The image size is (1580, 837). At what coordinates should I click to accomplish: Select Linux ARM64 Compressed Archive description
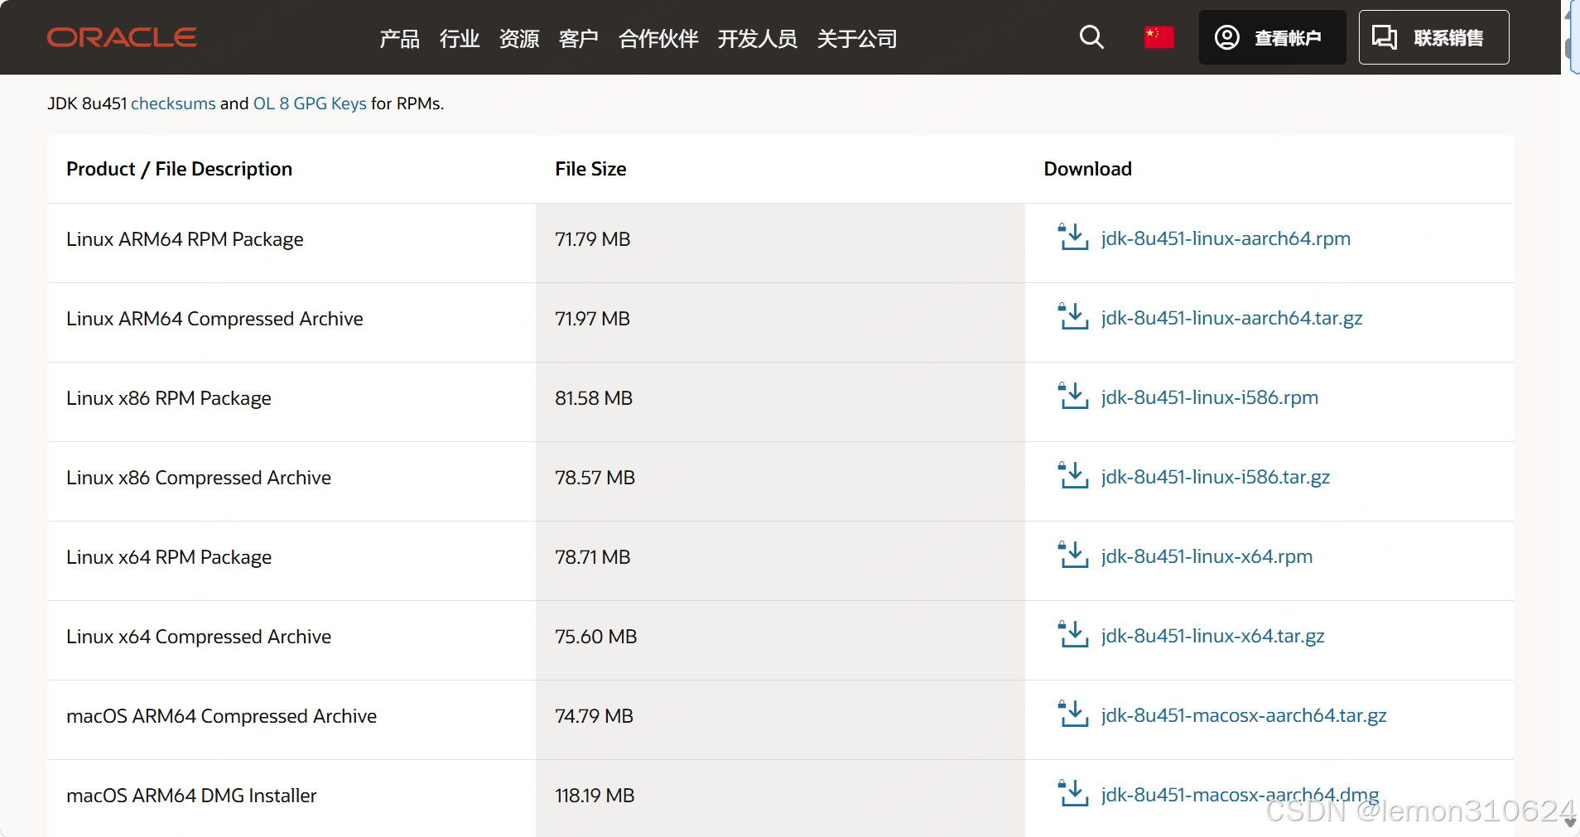coord(214,319)
